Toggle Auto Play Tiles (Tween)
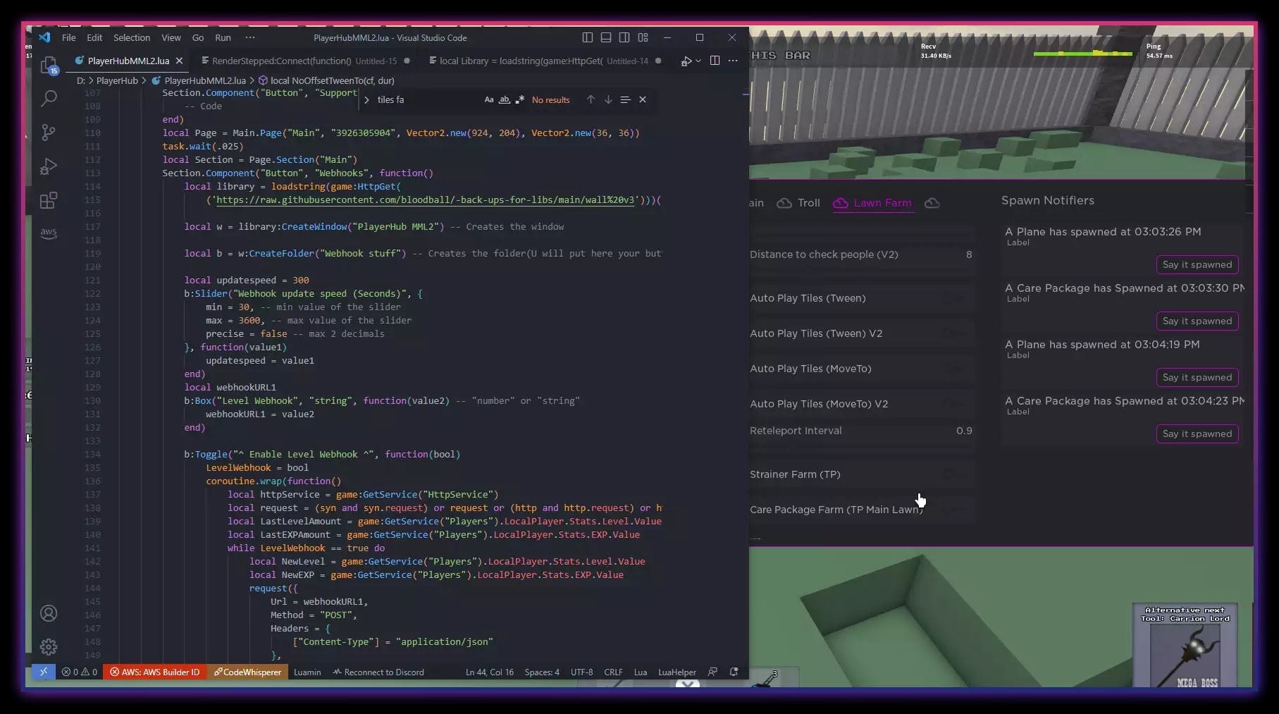 pos(954,298)
